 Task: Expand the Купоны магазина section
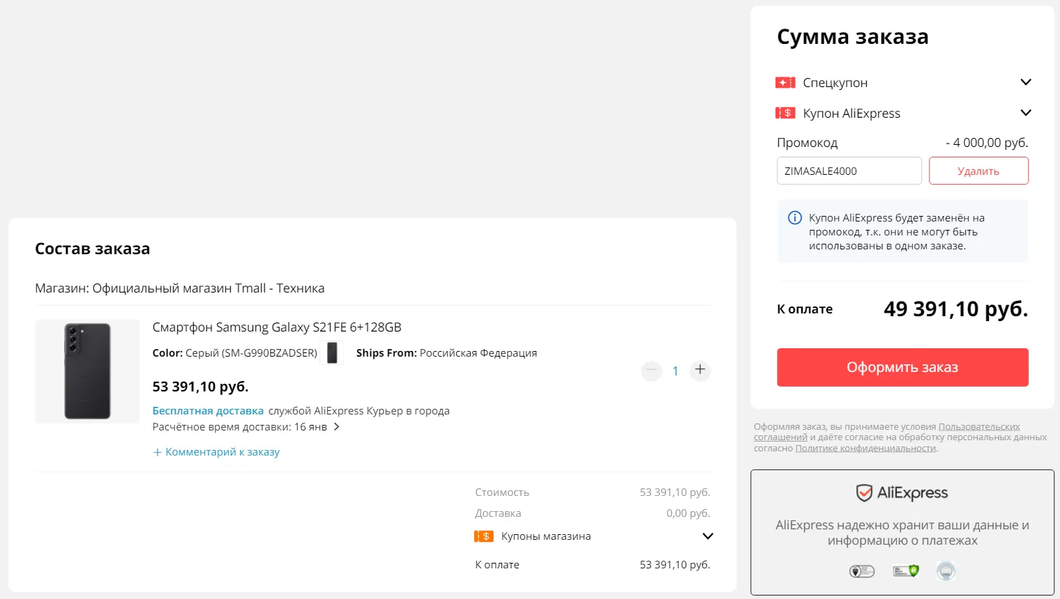coord(707,536)
